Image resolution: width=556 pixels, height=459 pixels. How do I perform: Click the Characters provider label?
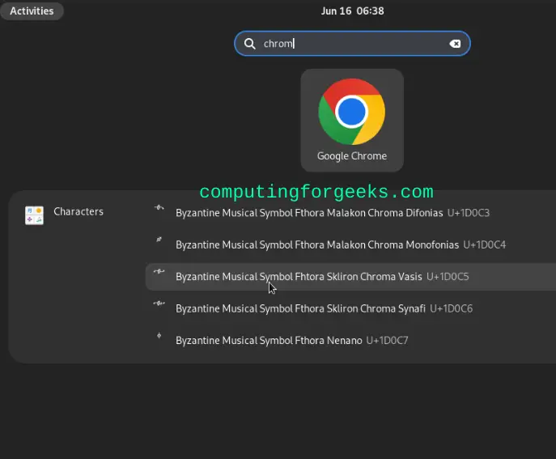coord(79,212)
